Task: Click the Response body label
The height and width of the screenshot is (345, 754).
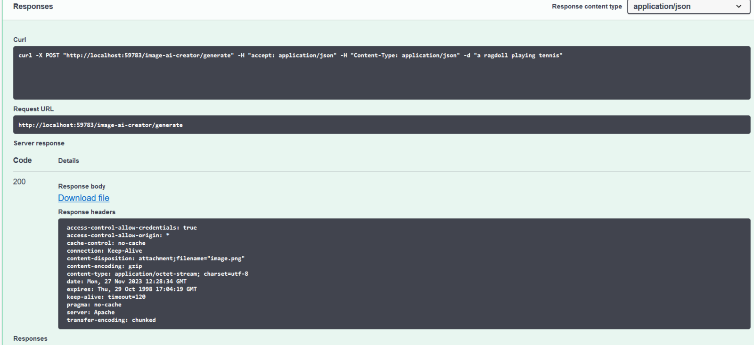Action: click(x=82, y=186)
